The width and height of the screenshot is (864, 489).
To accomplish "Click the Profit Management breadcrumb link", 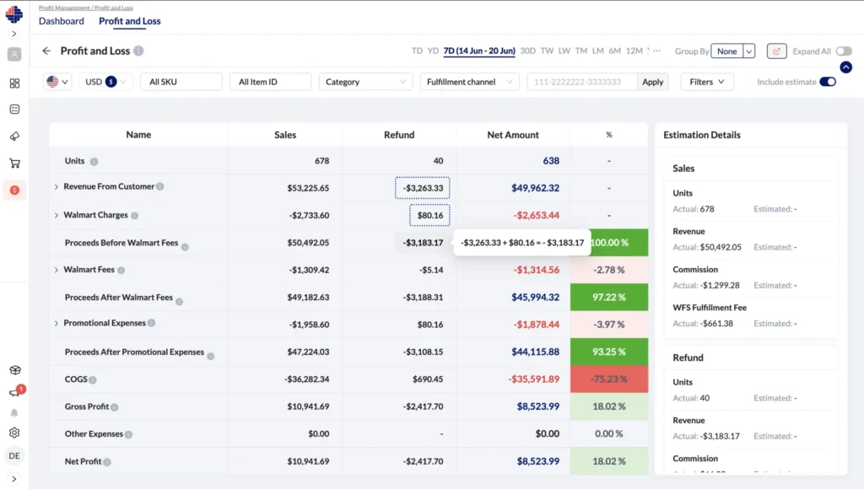I will 63,8.
